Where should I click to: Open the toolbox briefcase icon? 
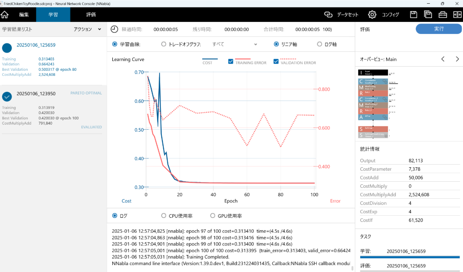click(443, 14)
